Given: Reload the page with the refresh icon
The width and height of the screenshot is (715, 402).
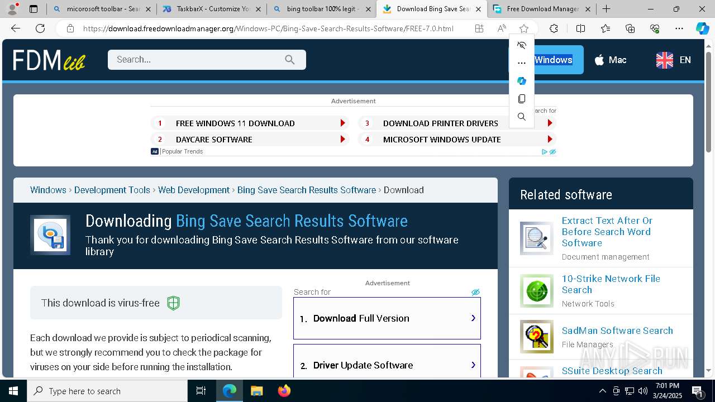Looking at the screenshot, I should click(x=40, y=28).
